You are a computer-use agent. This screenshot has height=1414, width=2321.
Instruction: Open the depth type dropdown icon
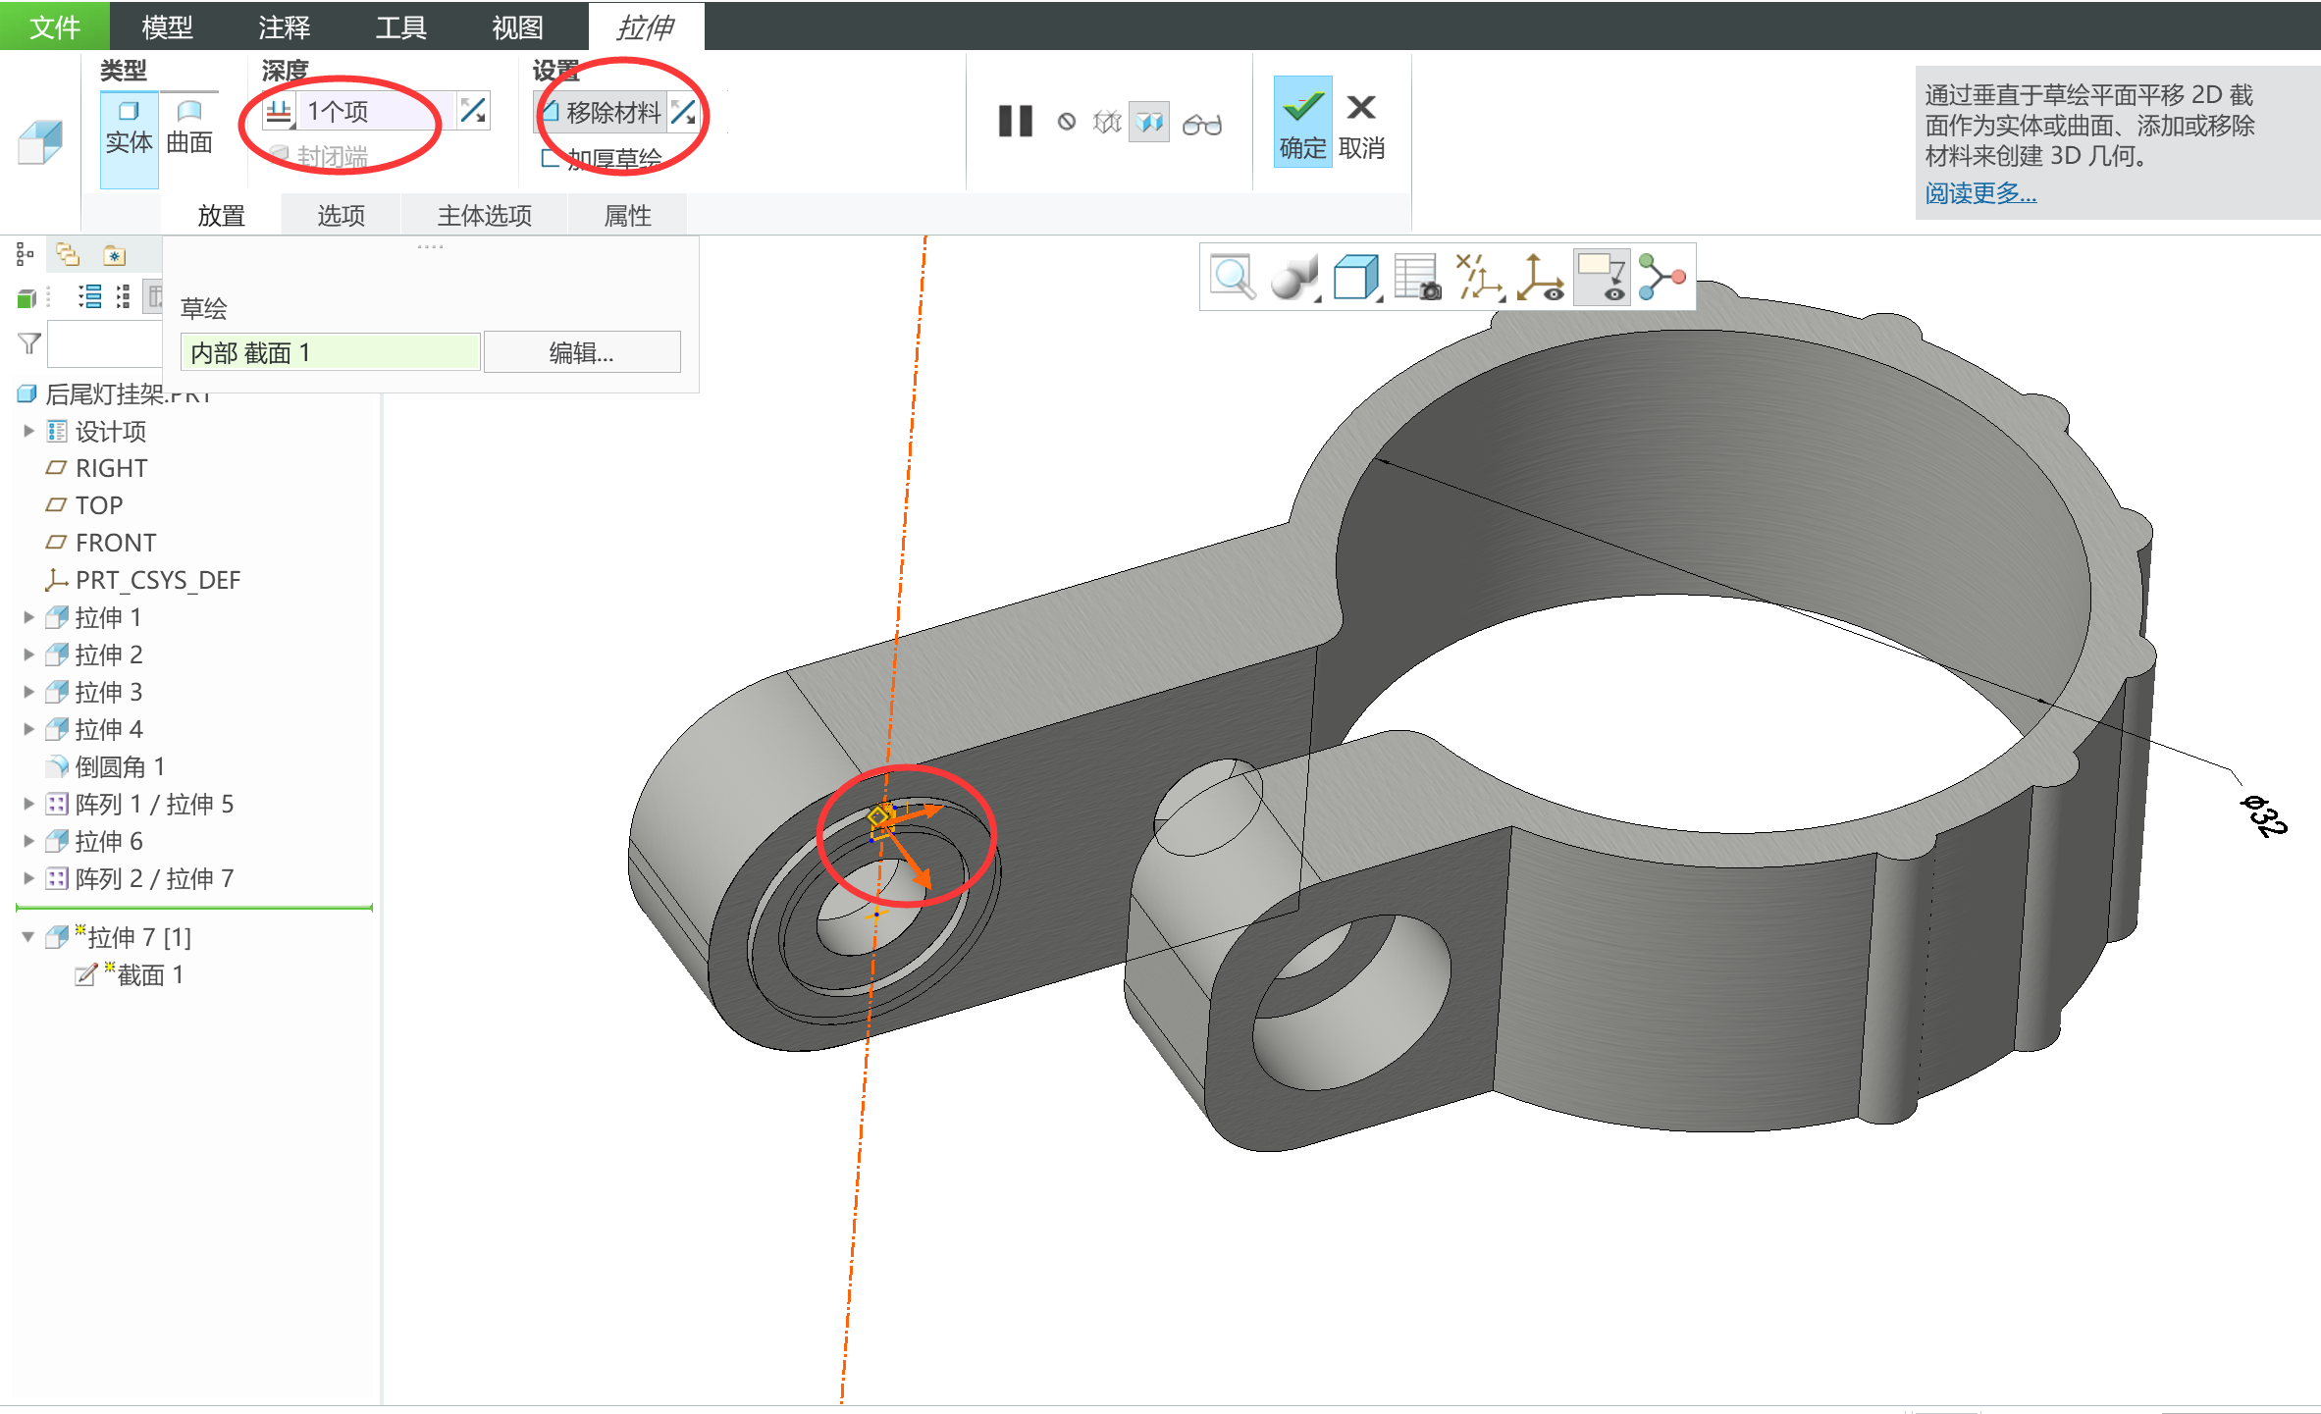(279, 112)
